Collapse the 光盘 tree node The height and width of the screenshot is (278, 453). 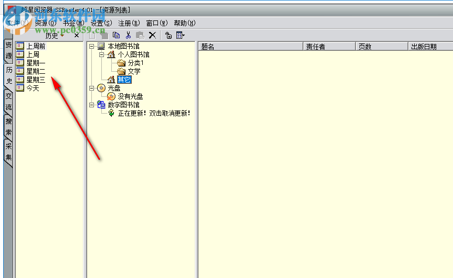[91, 88]
